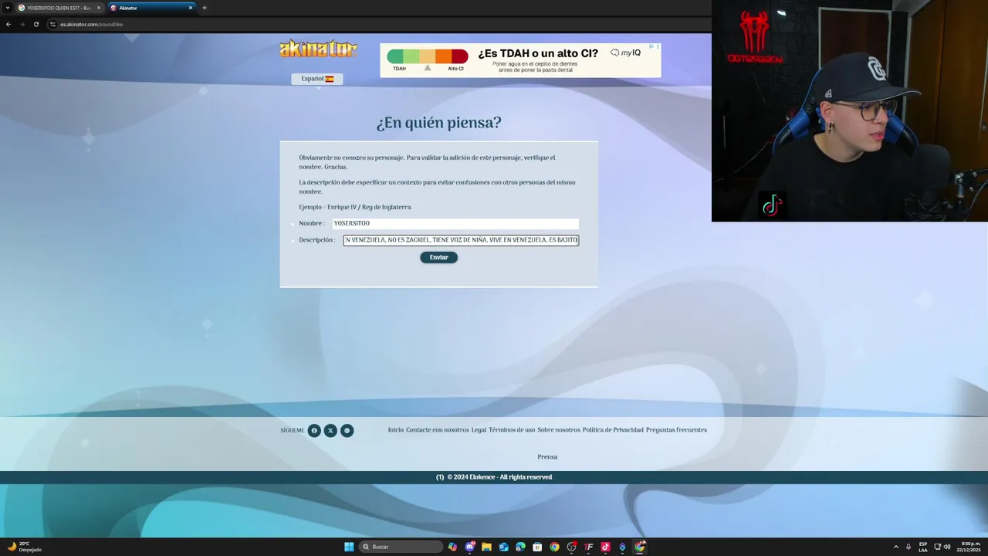
Task: Focus the Descripción input field
Action: click(461, 240)
